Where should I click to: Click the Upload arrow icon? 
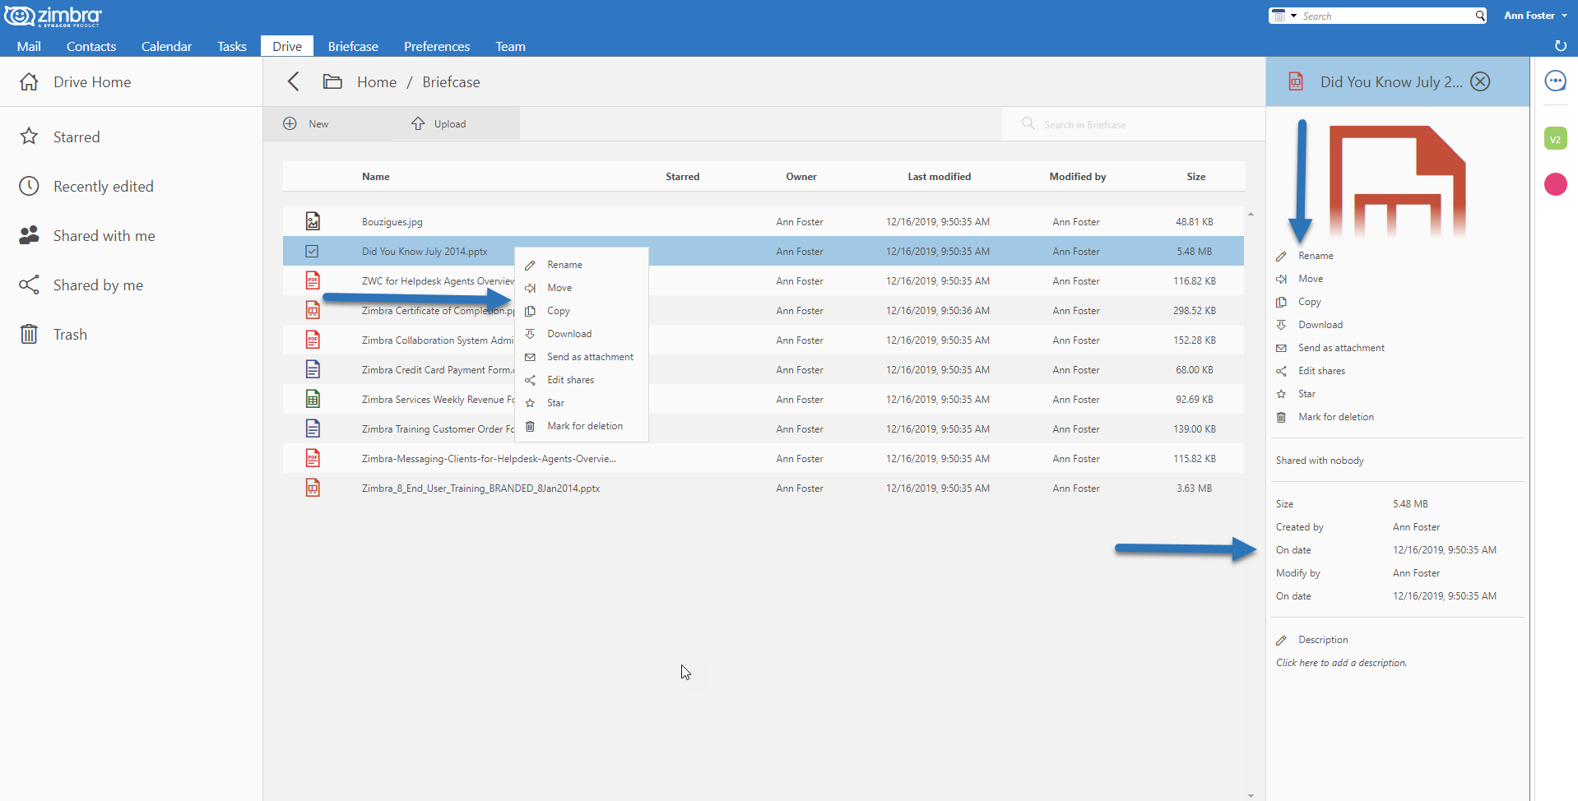pos(418,123)
